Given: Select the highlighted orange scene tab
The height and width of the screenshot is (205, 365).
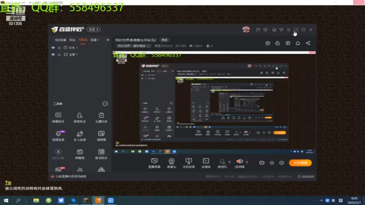Looking at the screenshot, I should click(83, 40).
